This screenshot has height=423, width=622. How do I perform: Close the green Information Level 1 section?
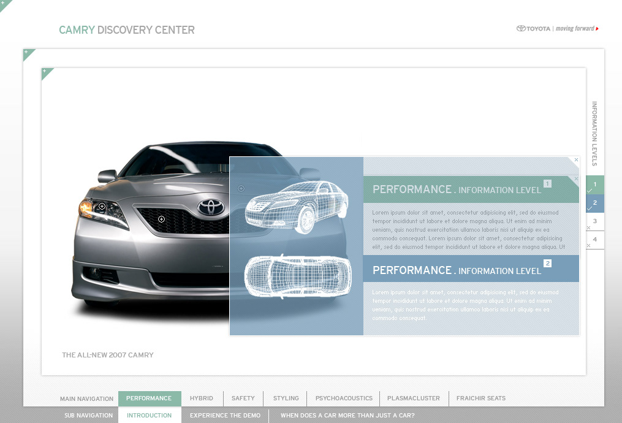click(x=576, y=179)
